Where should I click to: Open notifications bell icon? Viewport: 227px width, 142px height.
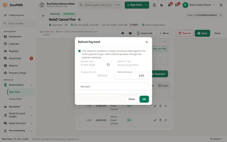pos(169,5)
